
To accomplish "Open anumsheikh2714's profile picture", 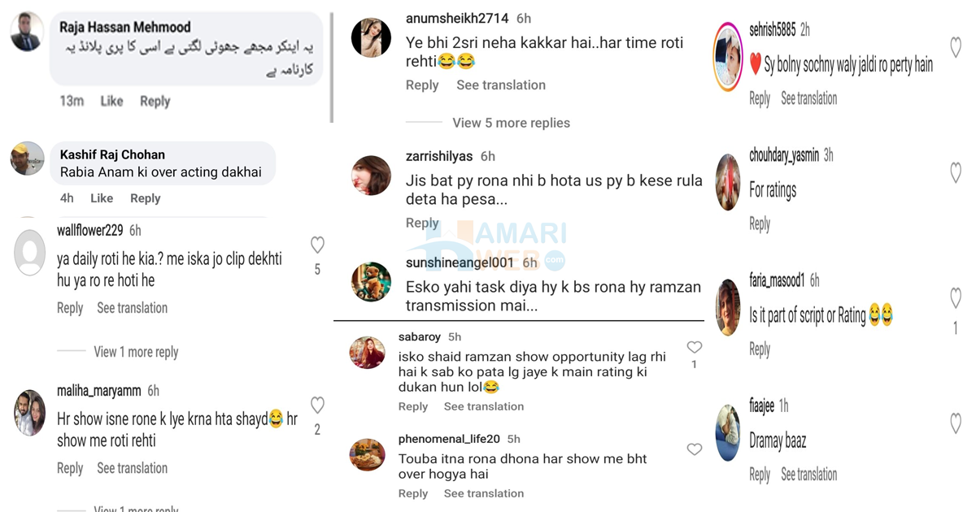I will click(x=371, y=37).
